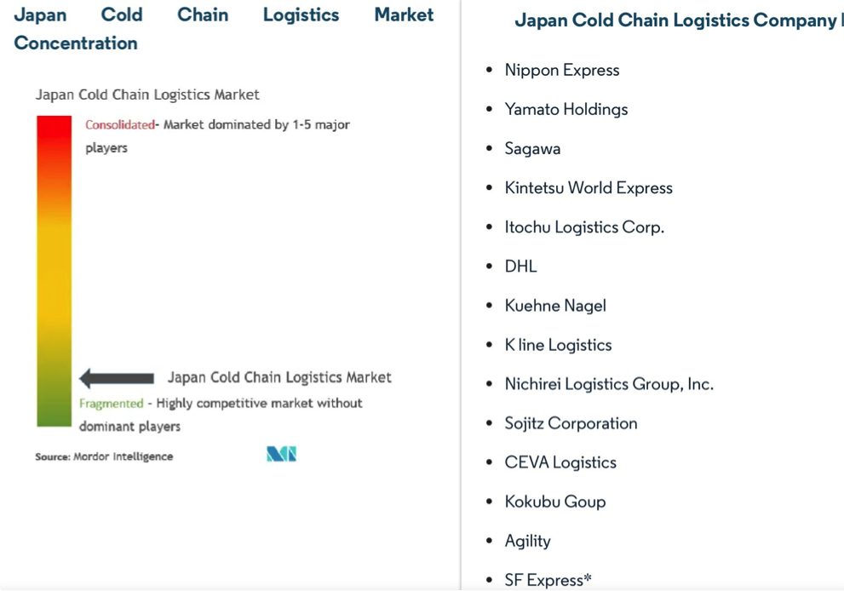This screenshot has height=591, width=844.
Task: Click Sojitz Corporation in the list
Action: coord(571,423)
